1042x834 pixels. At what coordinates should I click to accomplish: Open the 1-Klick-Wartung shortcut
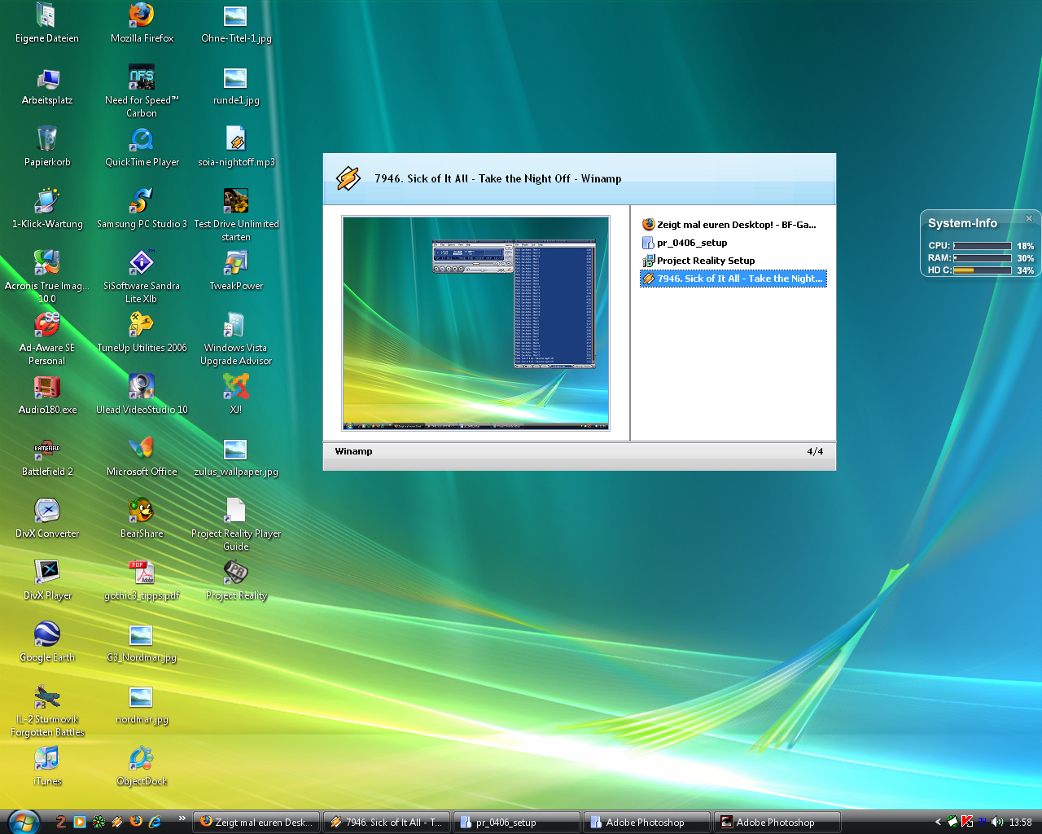click(x=47, y=209)
